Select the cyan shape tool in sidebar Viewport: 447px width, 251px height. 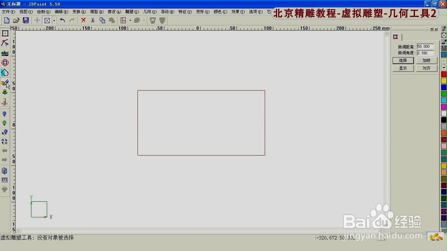coord(5,72)
